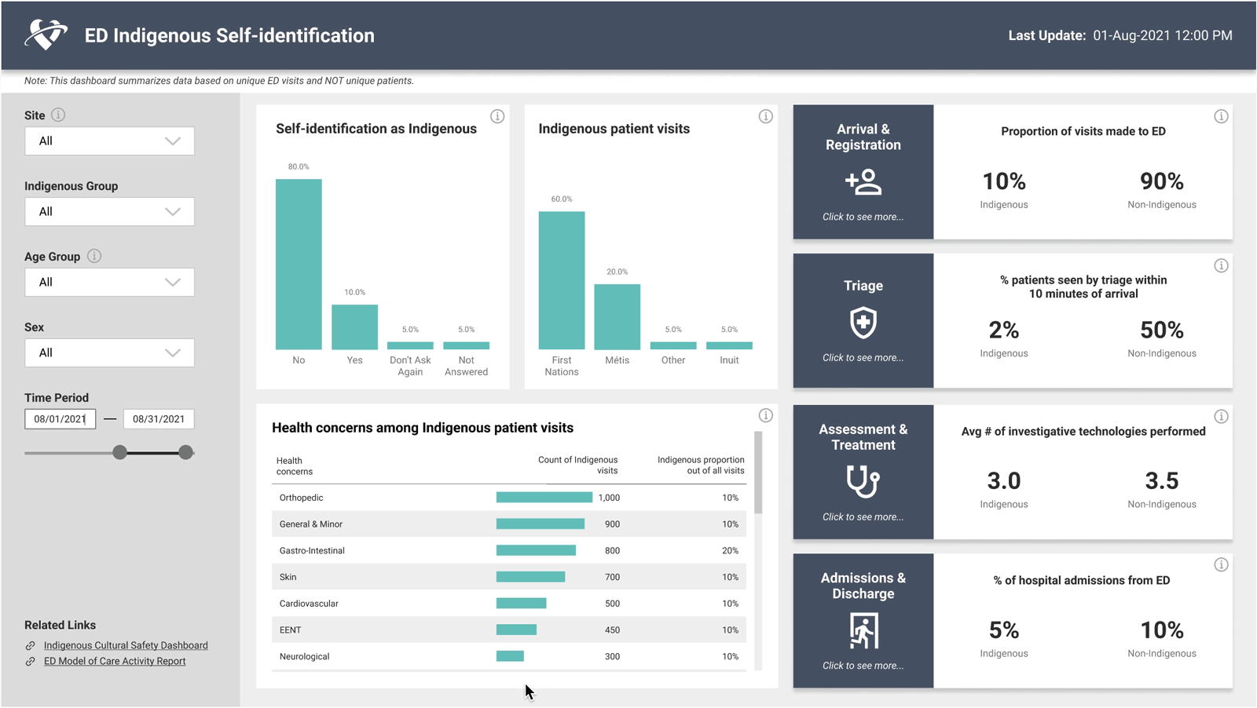Show info for Health concerns table
1257x708 pixels.
click(x=766, y=415)
